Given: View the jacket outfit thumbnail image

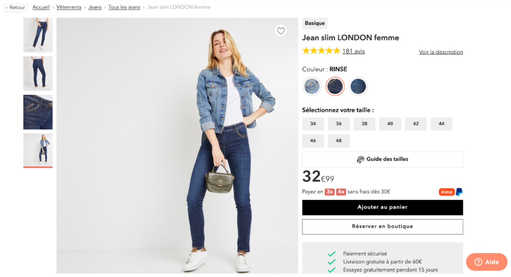Looking at the screenshot, I should (38, 151).
